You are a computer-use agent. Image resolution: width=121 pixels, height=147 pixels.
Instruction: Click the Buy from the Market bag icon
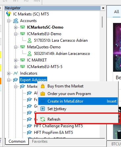pyautogui.click(x=43, y=86)
